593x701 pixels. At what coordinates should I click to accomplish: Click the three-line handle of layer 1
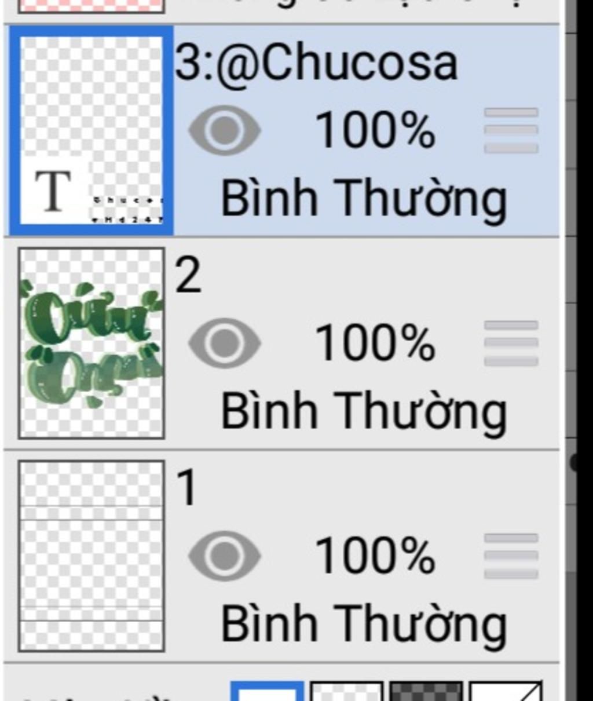tap(511, 556)
